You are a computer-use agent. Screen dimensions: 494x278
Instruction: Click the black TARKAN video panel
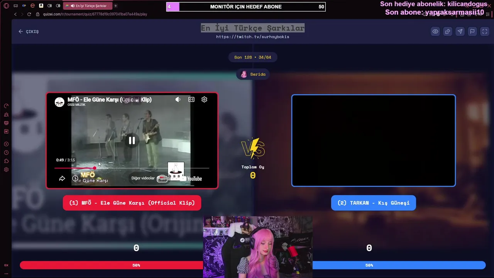click(x=374, y=141)
